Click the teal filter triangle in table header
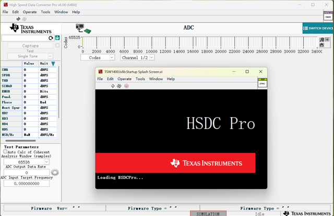Screen dimensions: 334x216 click(x=53, y=63)
